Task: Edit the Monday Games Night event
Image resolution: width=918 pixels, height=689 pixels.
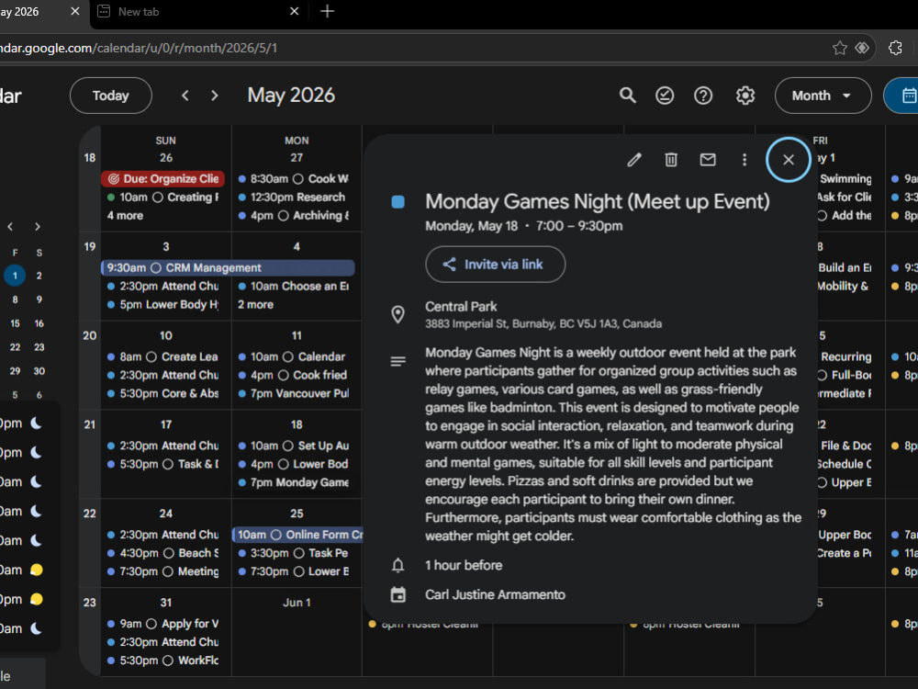Action: (634, 159)
